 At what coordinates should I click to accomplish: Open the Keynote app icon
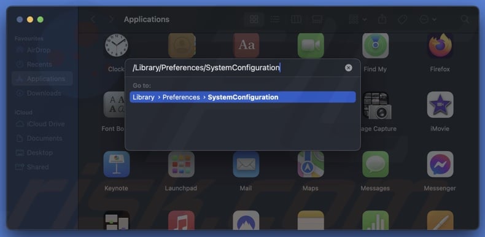click(117, 165)
